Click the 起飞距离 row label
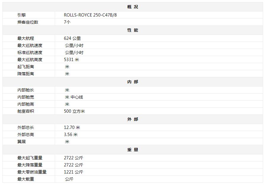 [x=26, y=67]
